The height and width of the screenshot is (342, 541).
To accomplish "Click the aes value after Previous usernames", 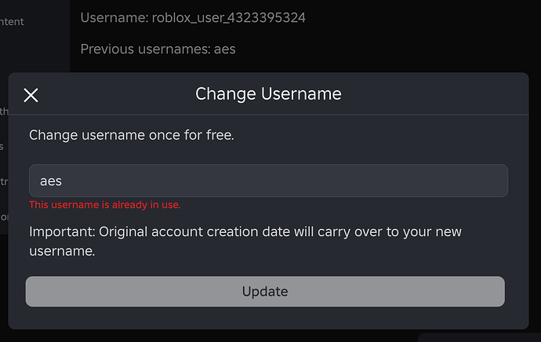I will 225,49.
